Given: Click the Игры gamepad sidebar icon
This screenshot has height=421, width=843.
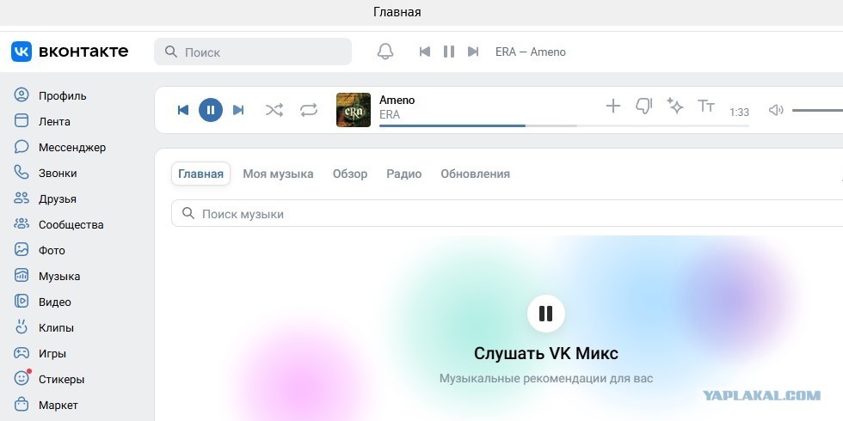Looking at the screenshot, I should (x=22, y=353).
